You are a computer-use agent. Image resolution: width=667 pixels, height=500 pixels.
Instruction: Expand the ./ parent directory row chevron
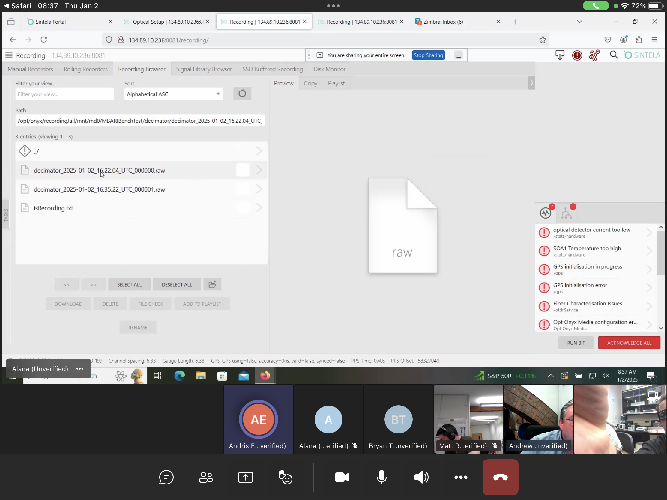click(259, 151)
